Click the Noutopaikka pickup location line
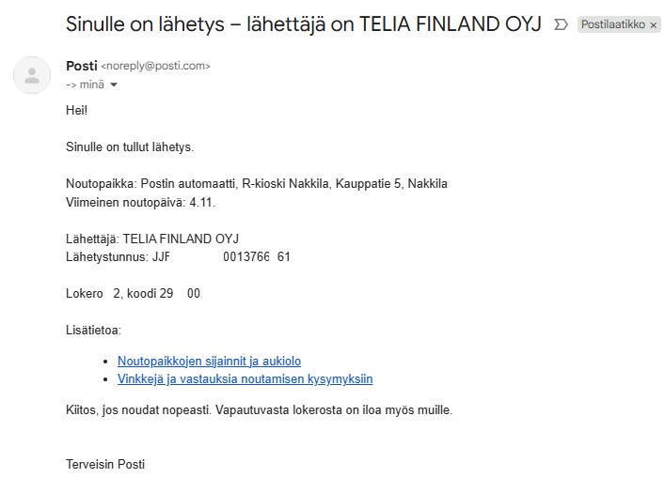The image size is (665, 478). (256, 183)
